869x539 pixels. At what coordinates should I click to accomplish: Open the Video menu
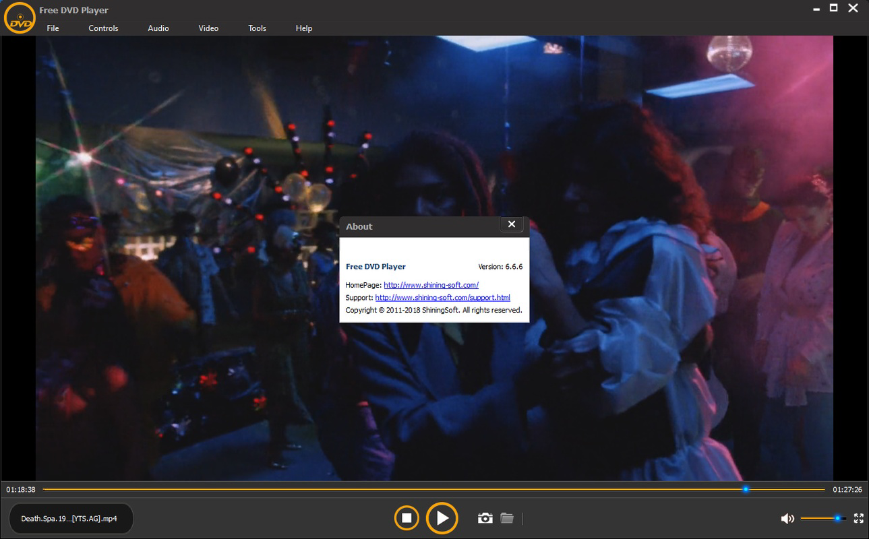pos(208,28)
